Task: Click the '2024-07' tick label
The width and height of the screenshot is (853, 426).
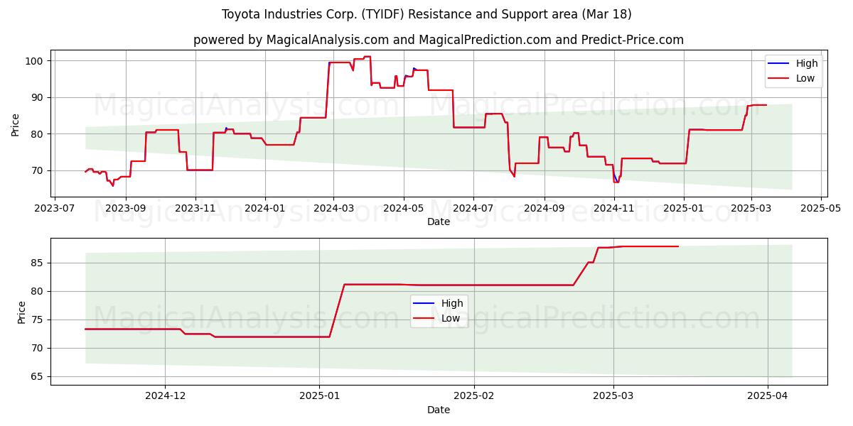Action: (x=473, y=208)
